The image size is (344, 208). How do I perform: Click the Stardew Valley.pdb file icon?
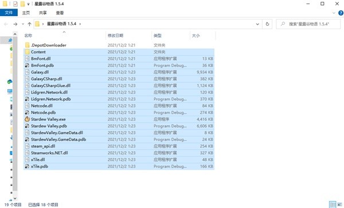[27, 126]
